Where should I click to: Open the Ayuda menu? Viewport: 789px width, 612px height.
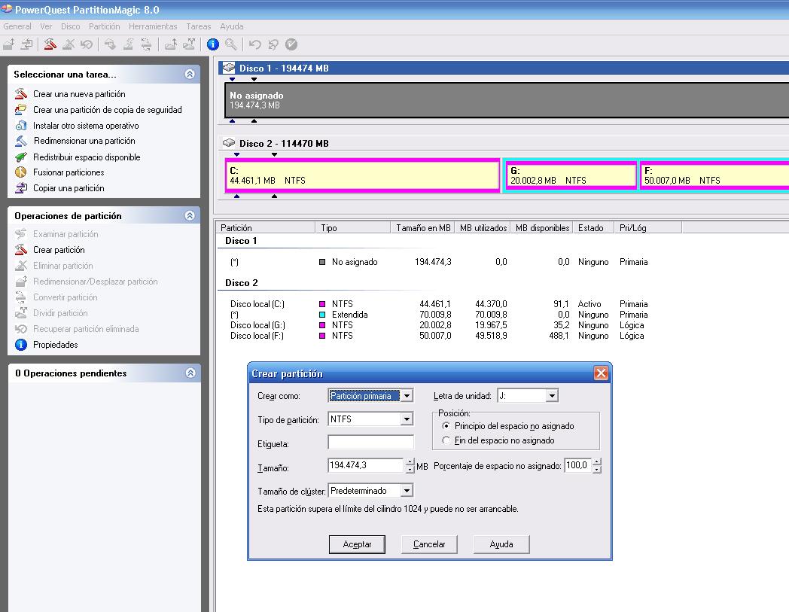tap(231, 26)
